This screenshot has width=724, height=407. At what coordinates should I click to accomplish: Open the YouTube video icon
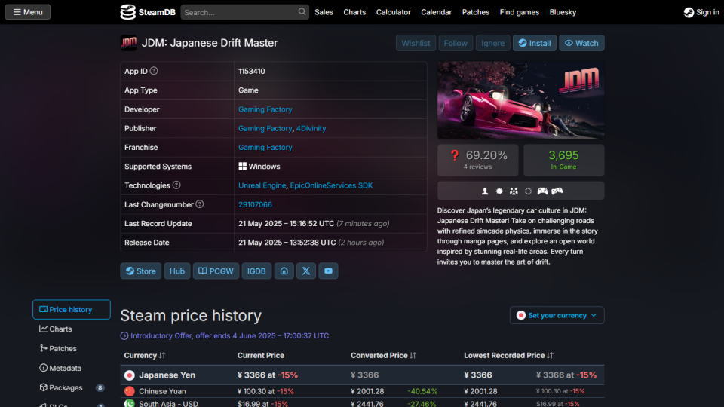(x=328, y=271)
